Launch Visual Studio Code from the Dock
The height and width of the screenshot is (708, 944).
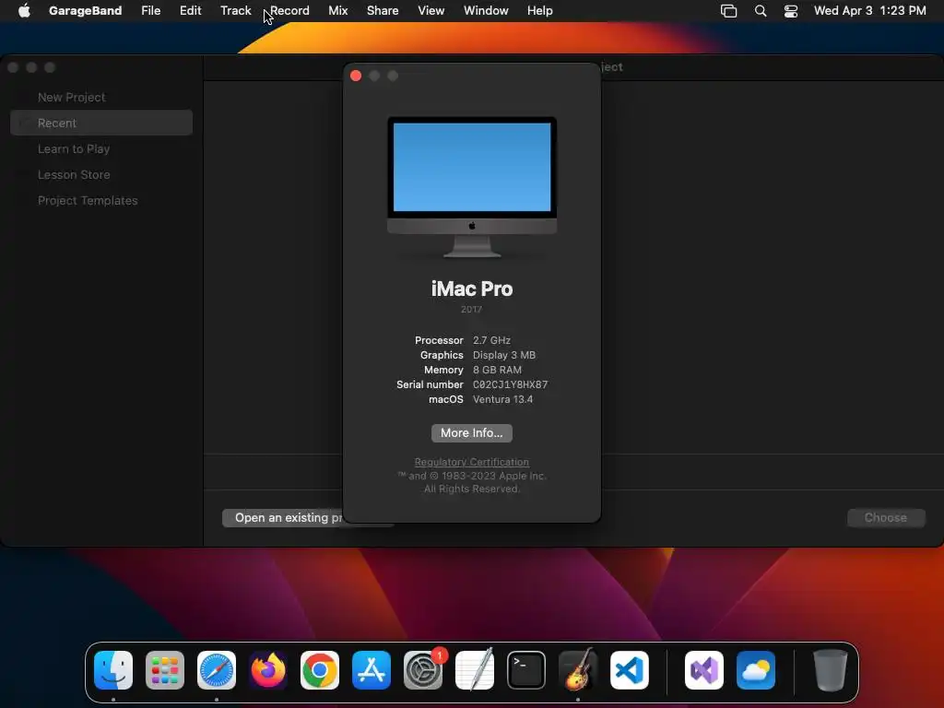[x=629, y=670]
